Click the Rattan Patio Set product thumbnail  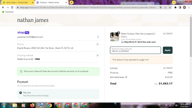click(115, 37)
